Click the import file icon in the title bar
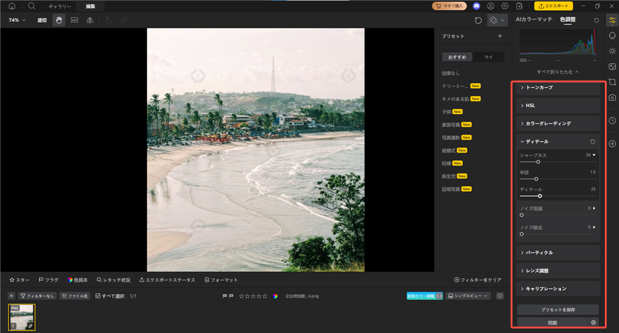This screenshot has height=333, width=619. point(519,6)
